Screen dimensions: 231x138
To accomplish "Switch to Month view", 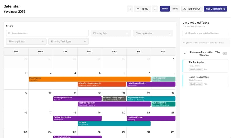I will 165,9.
